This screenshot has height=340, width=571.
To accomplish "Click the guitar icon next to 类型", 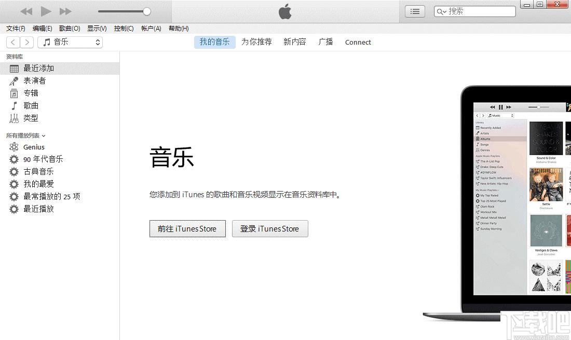I will tap(14, 118).
